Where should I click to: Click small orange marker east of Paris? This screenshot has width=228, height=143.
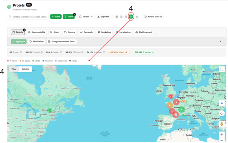(183, 101)
